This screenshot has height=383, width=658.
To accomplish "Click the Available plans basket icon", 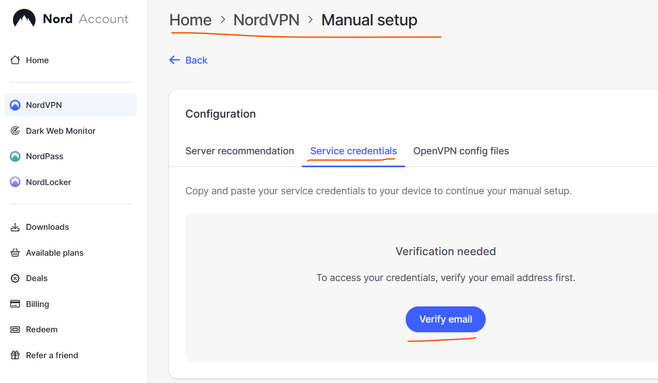I will coord(15,253).
